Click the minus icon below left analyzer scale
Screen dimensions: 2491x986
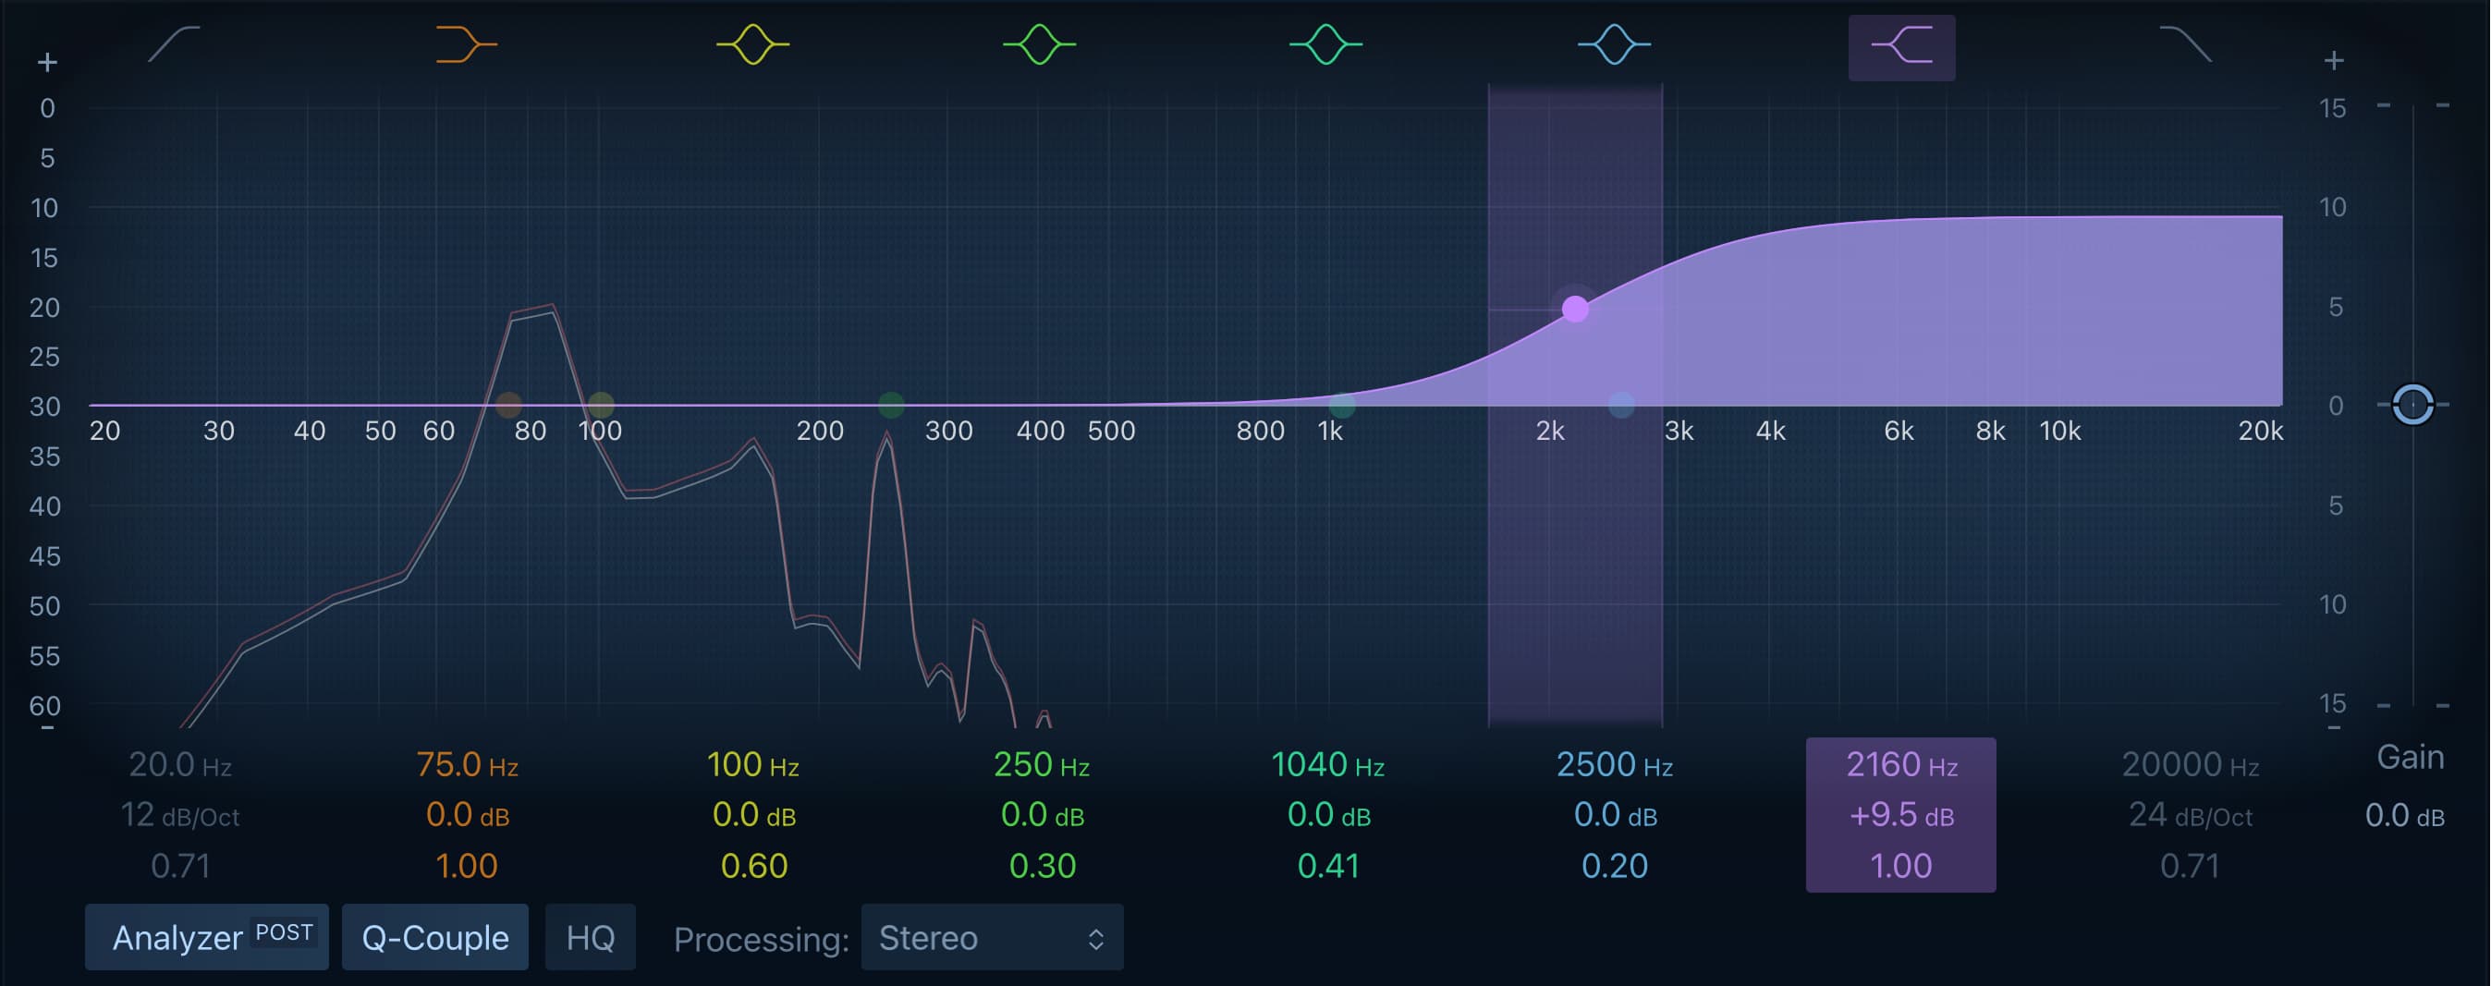coord(47,727)
